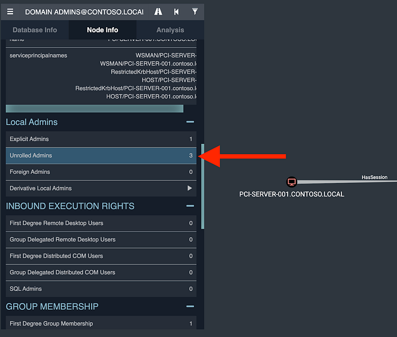Open the filter funnel icon

tap(195, 11)
